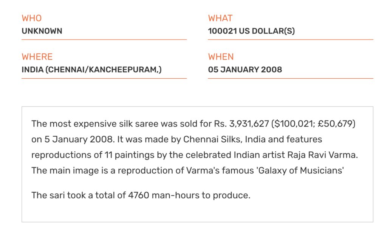Click the WHAT heading label
The height and width of the screenshot is (230, 387).
click(x=220, y=18)
